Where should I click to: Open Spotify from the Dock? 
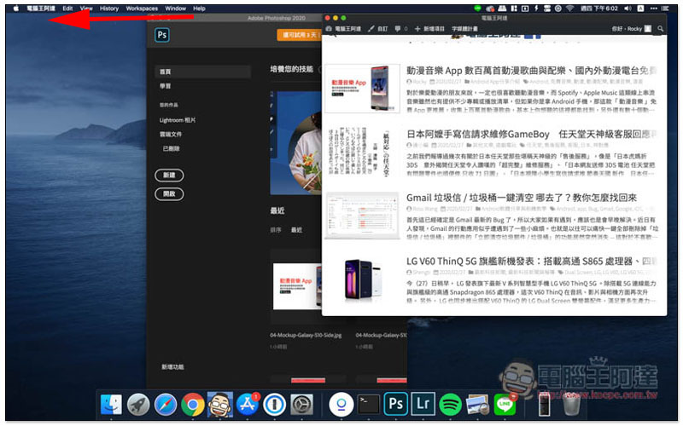pos(451,404)
